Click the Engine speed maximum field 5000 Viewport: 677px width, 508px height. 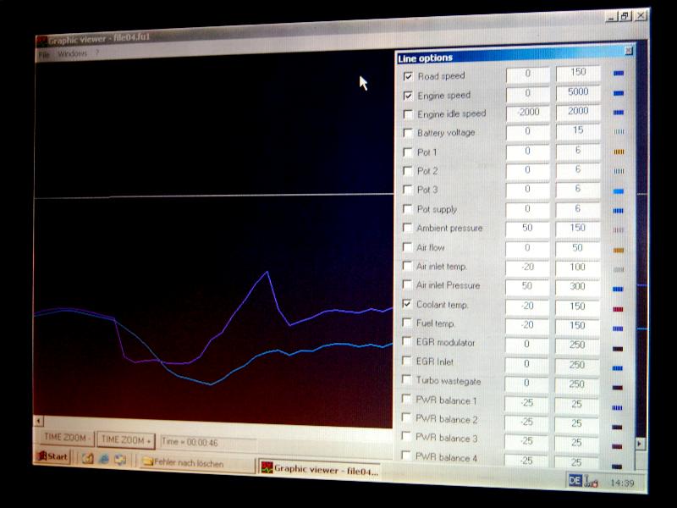point(578,93)
